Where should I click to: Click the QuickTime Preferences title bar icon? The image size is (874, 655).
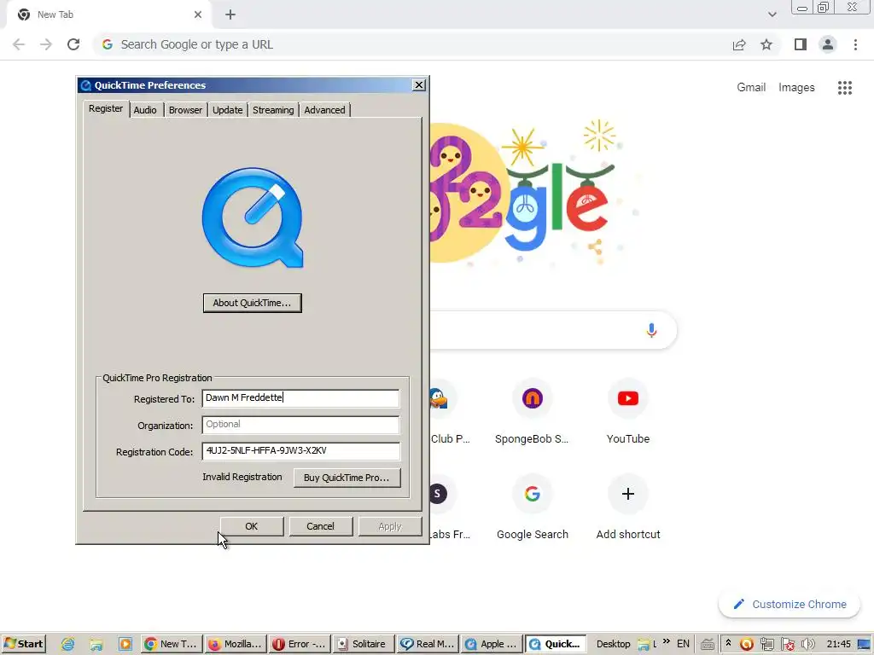(86, 85)
